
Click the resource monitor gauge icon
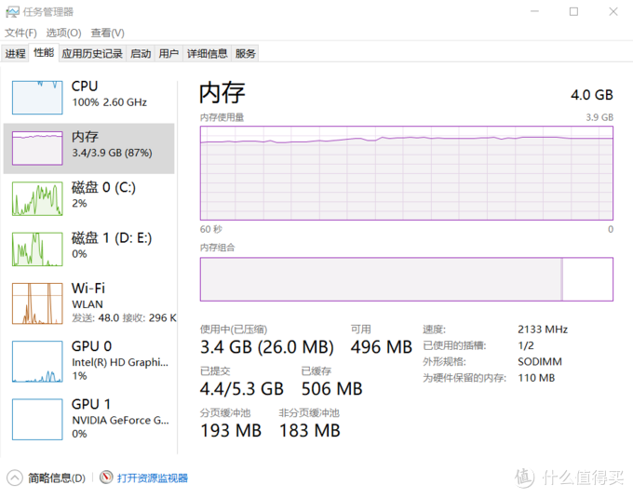pyautogui.click(x=106, y=478)
